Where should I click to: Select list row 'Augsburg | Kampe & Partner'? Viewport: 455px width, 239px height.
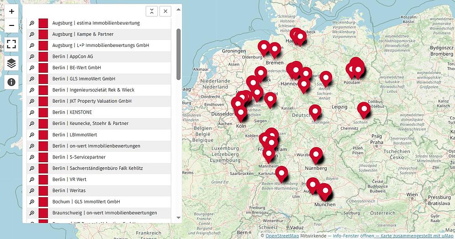[99, 34]
